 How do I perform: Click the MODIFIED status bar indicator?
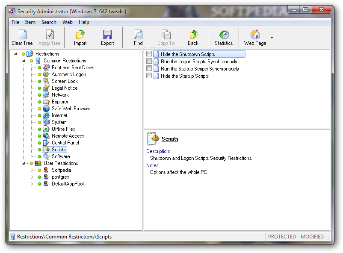(312, 237)
